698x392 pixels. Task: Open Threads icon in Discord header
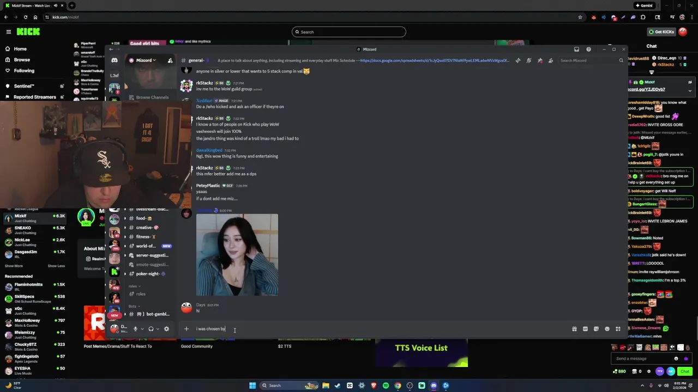point(518,60)
